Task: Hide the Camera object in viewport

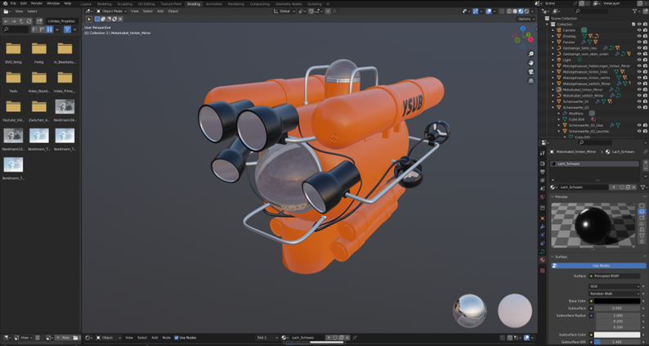Action: click(638, 30)
